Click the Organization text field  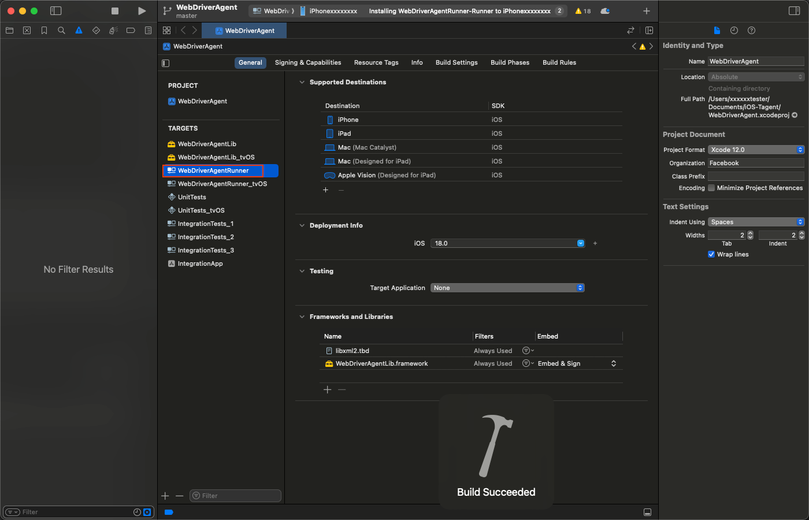756,163
